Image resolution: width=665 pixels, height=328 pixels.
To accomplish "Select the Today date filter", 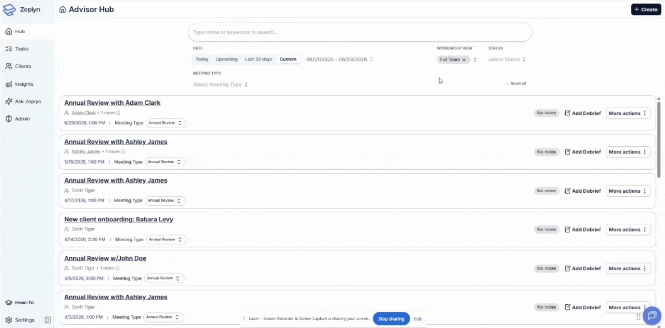I will 202,59.
